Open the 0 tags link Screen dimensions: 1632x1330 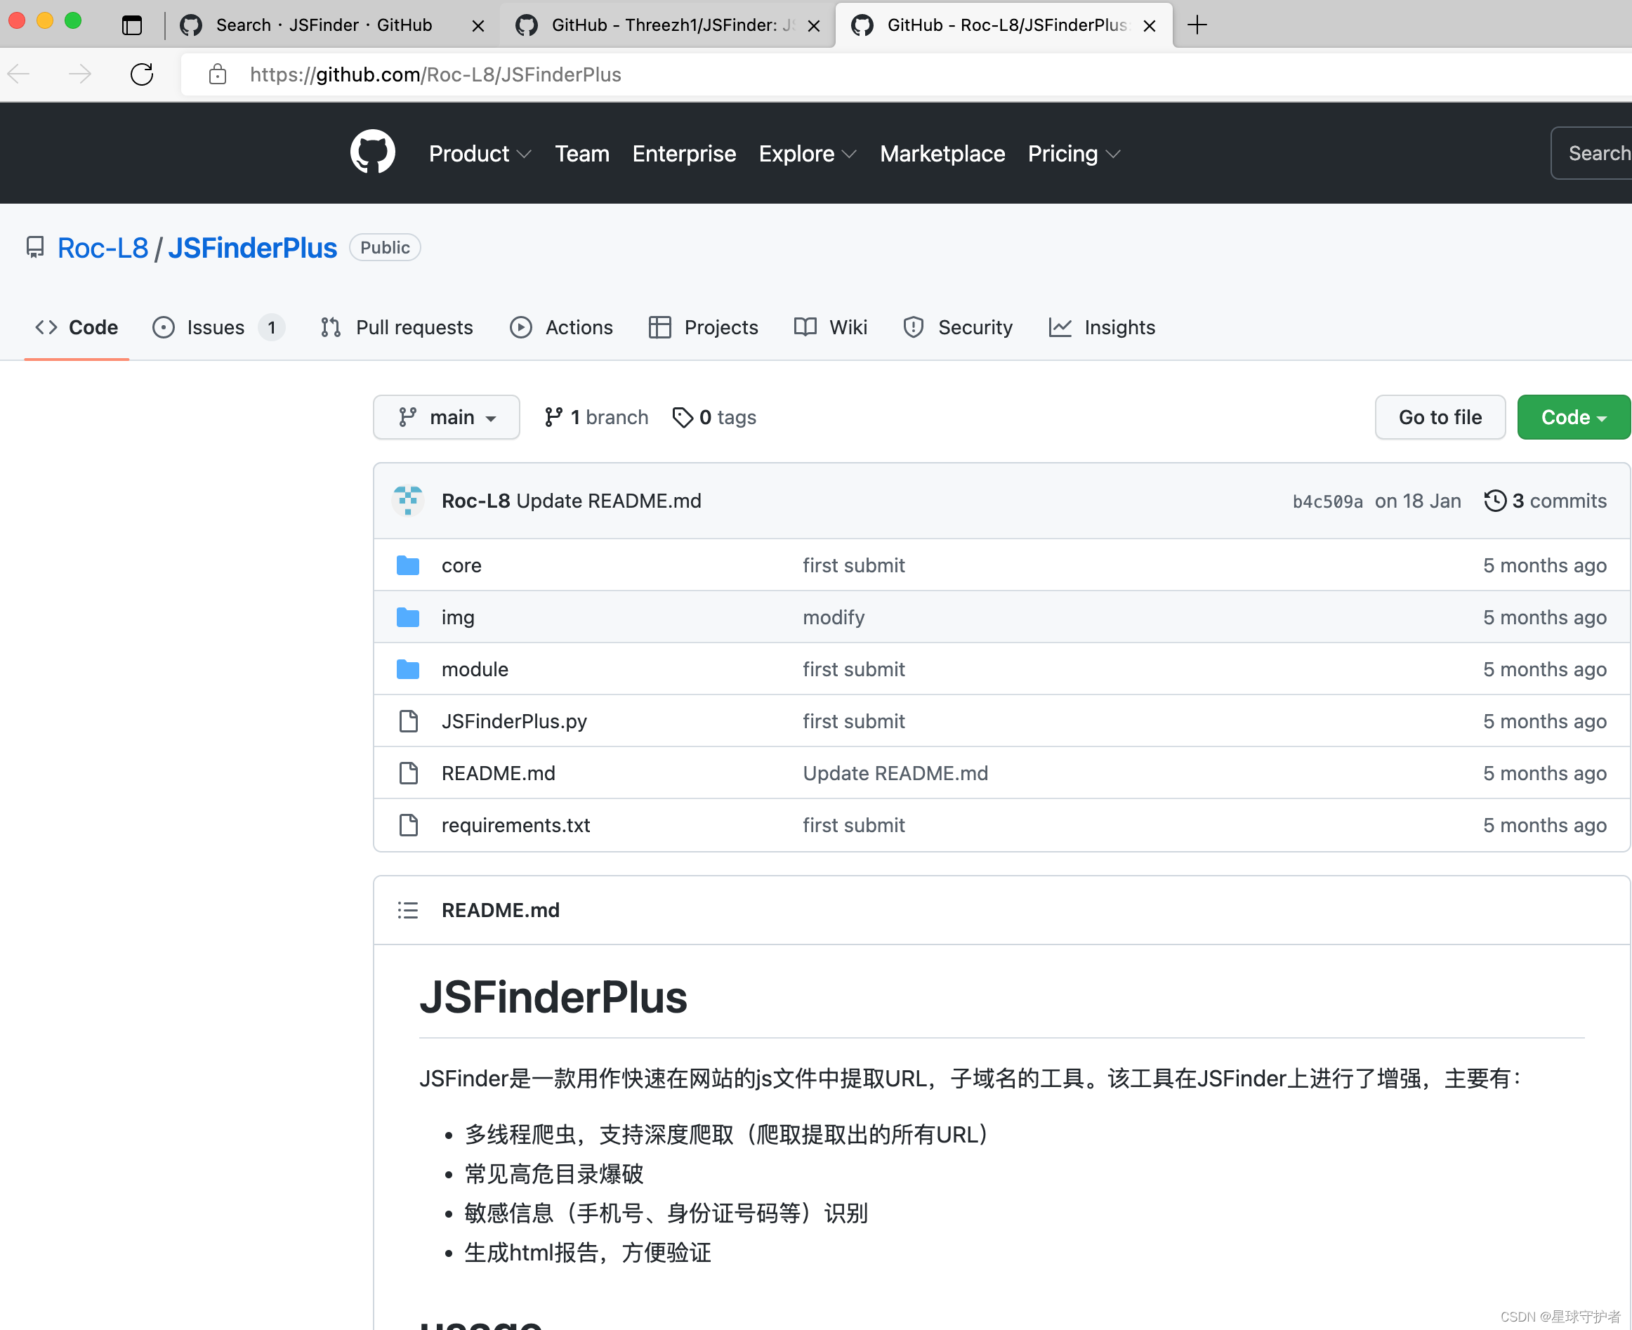pos(715,418)
